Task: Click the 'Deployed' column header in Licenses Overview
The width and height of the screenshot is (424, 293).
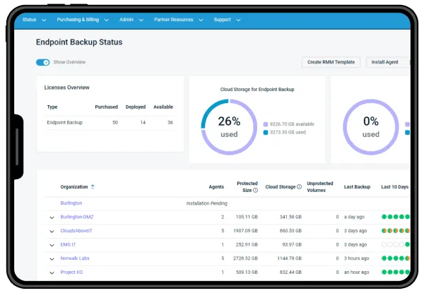Action: coord(136,107)
